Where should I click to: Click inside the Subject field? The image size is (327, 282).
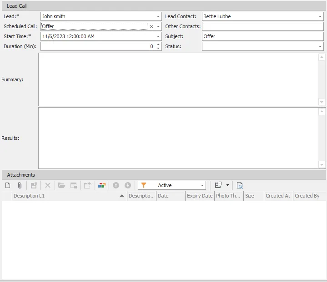262,36
